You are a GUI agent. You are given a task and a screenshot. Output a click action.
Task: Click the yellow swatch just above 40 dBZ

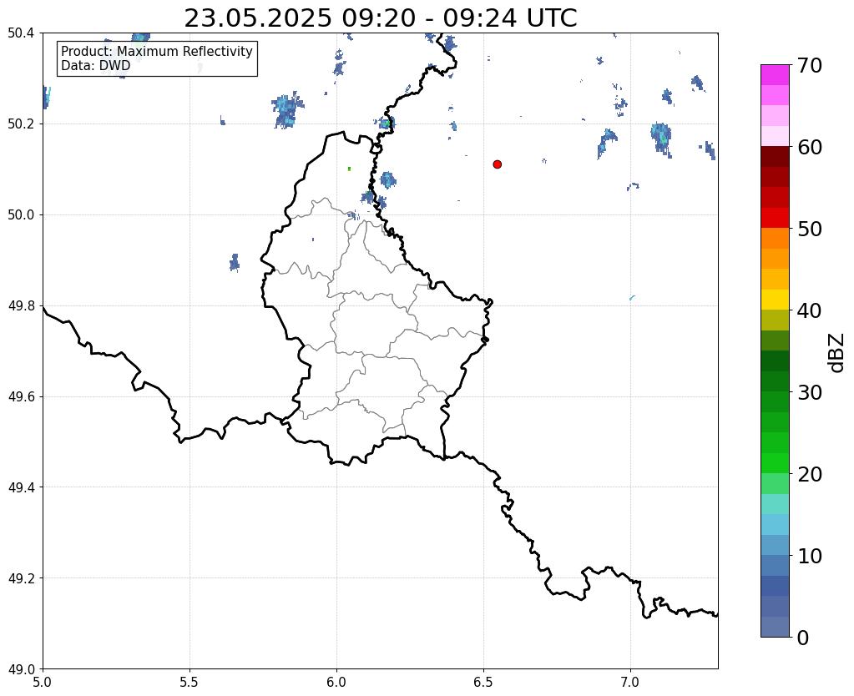775,300
